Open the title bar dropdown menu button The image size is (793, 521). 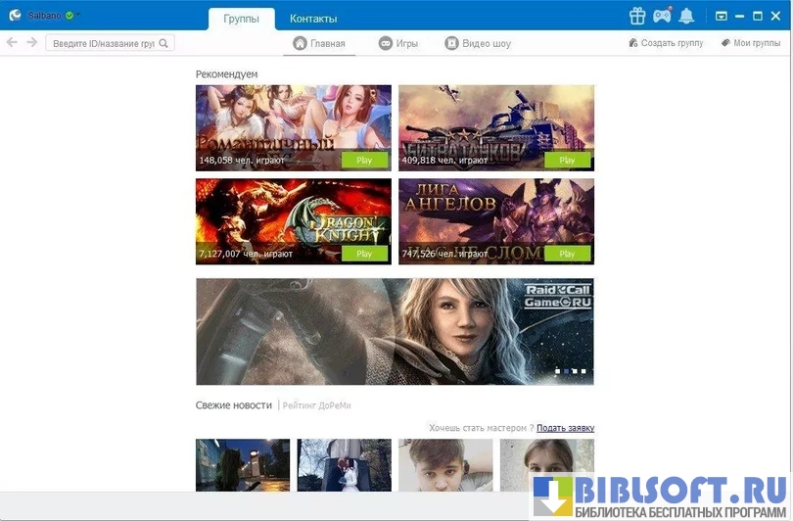[x=721, y=16]
